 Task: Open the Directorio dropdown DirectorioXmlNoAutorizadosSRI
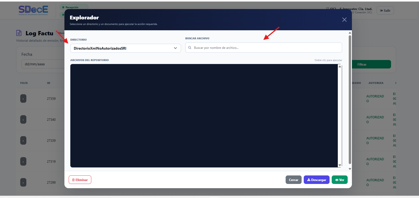(125, 48)
